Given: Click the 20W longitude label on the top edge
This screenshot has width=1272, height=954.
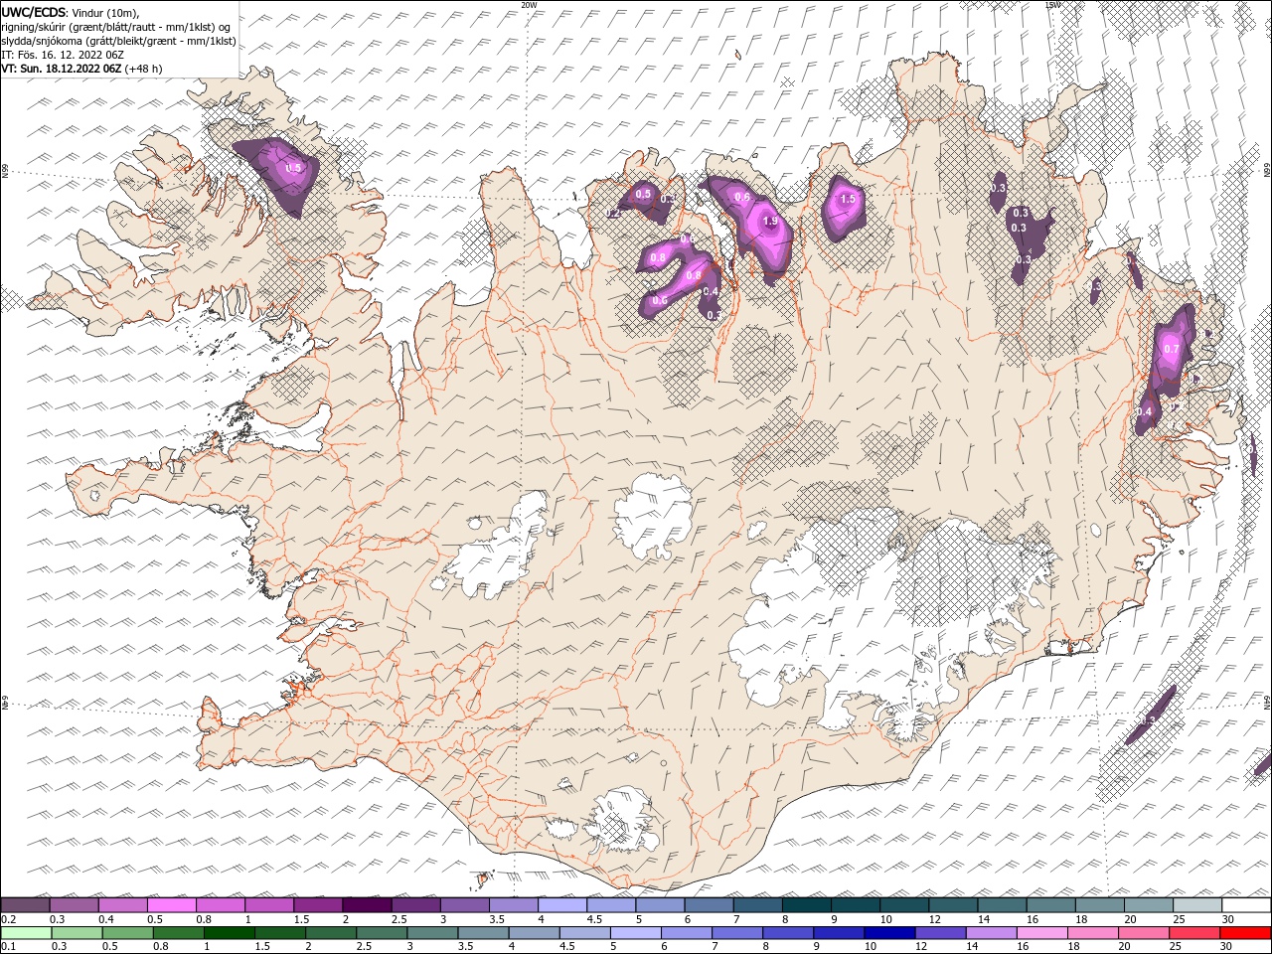Looking at the screenshot, I should [x=529, y=4].
